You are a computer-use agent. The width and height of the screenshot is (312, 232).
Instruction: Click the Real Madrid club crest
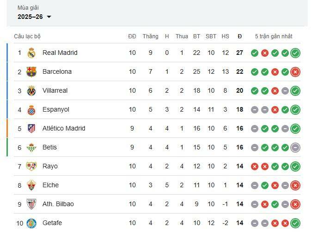[x=31, y=53]
